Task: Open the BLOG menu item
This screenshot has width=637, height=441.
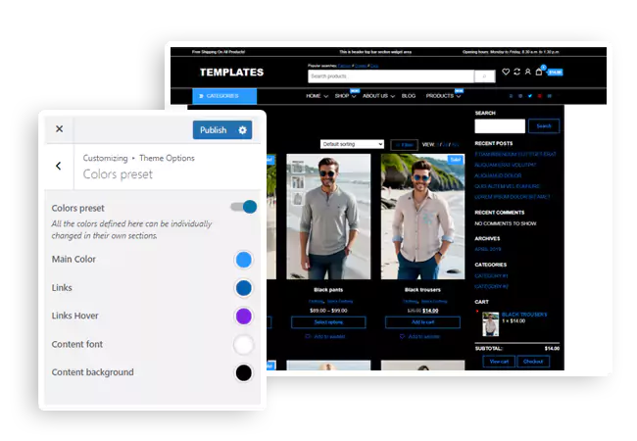Action: coord(409,96)
